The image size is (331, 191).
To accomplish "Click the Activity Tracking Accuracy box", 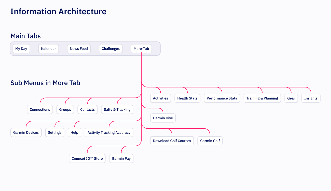I will [109, 133].
